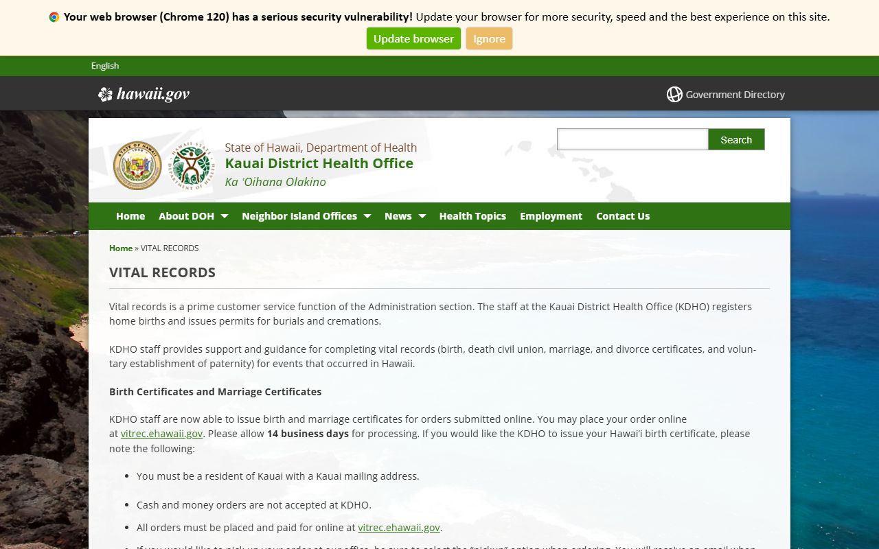This screenshot has height=549, width=879.
Task: Click the Government Directory globe icon
Action: (x=674, y=95)
